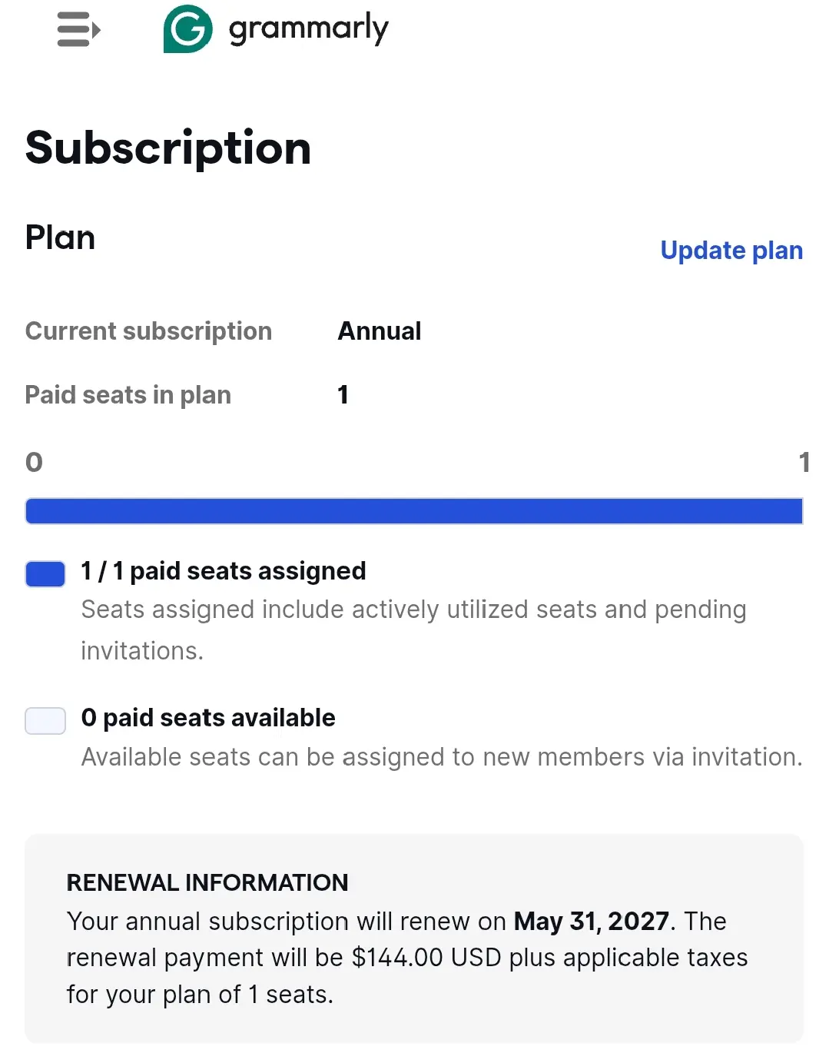Click the grammarly wordmark text
Viewport: 829px width, 1063px height.
point(309,29)
